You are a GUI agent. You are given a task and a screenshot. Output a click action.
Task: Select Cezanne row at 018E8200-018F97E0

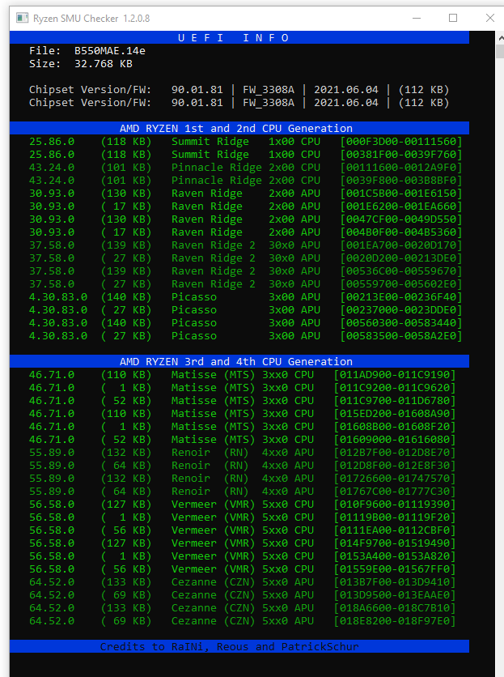point(243,621)
